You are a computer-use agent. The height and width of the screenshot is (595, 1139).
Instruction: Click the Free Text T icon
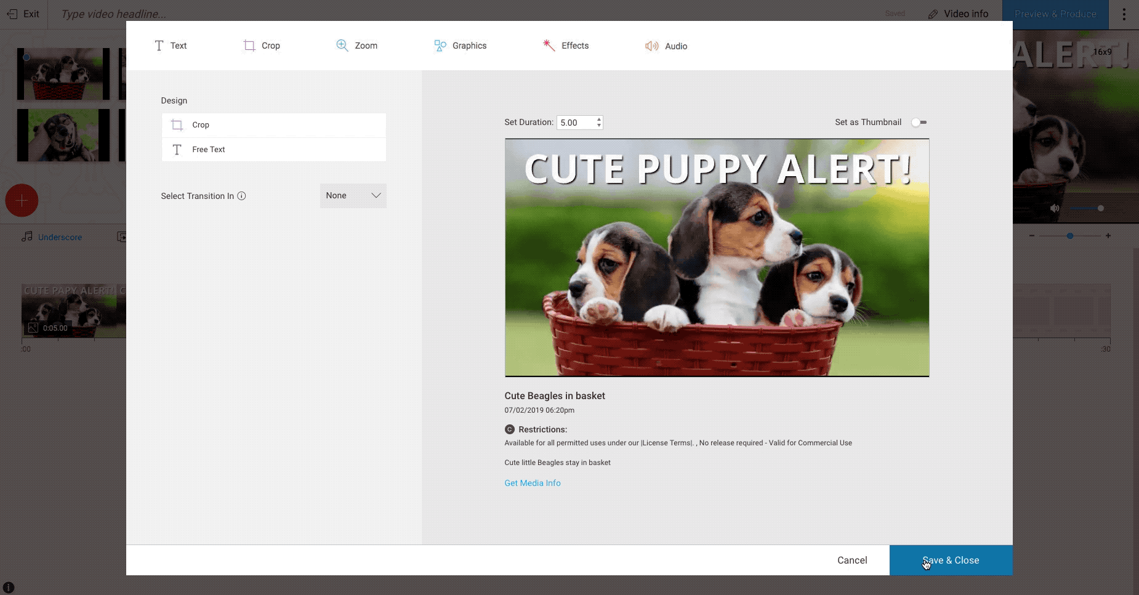(177, 150)
